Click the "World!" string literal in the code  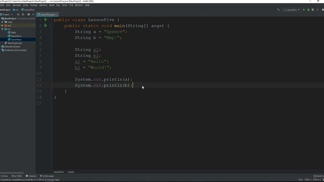pyautogui.click(x=98, y=67)
